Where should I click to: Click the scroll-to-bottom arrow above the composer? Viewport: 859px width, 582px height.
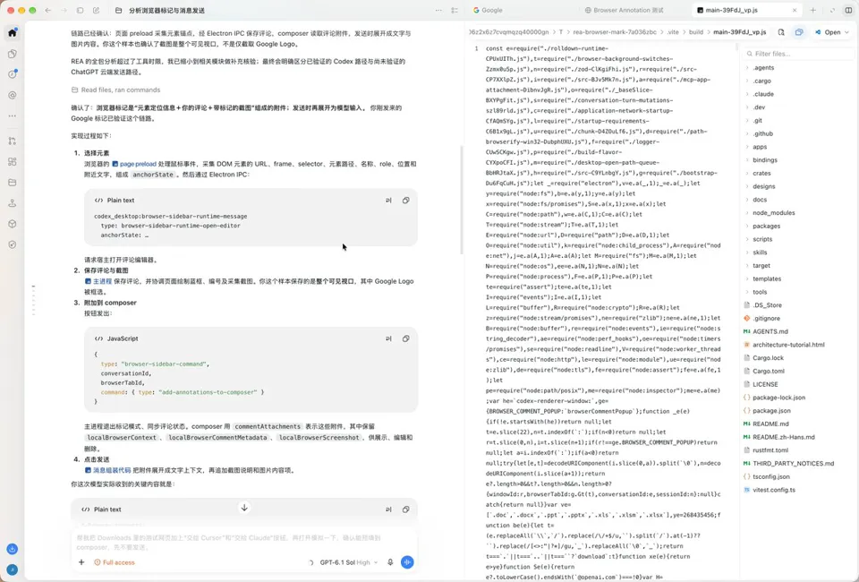click(x=244, y=508)
